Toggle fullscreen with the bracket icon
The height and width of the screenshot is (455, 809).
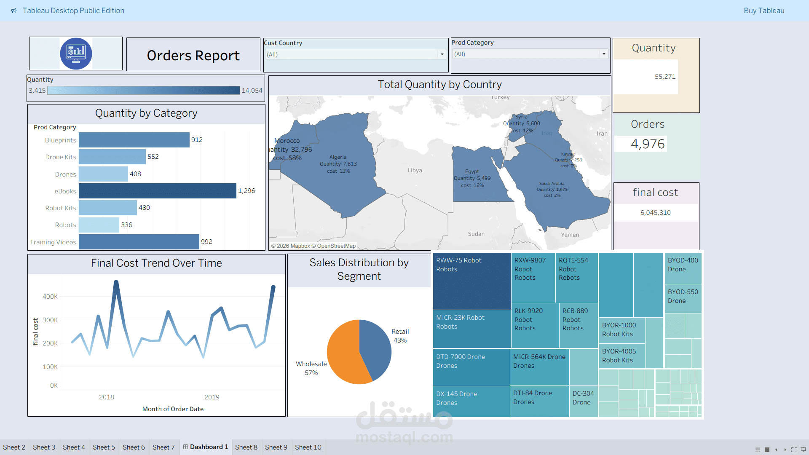click(794, 450)
